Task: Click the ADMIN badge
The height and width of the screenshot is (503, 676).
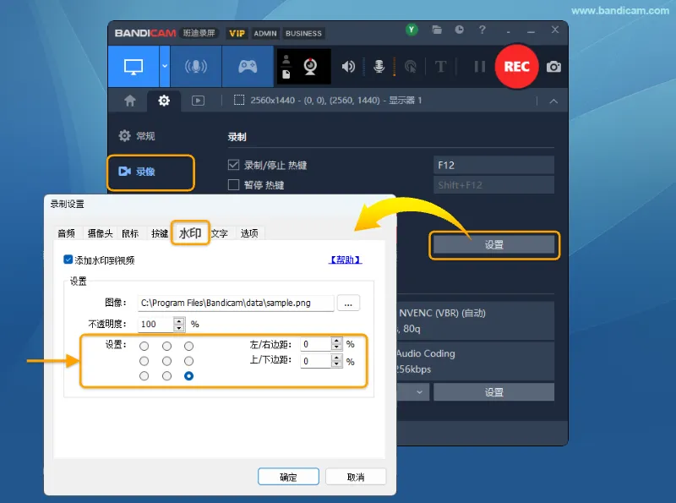Action: [264, 33]
